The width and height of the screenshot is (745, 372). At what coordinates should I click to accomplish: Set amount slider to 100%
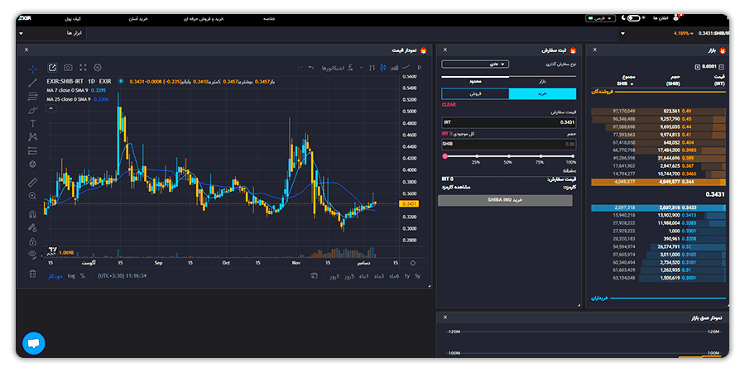[573, 156]
